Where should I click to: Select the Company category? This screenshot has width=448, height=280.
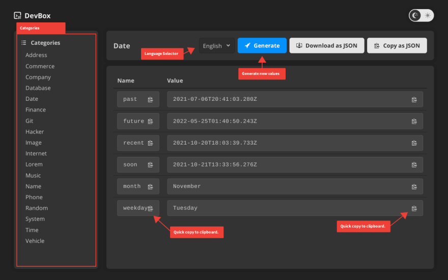coord(38,77)
